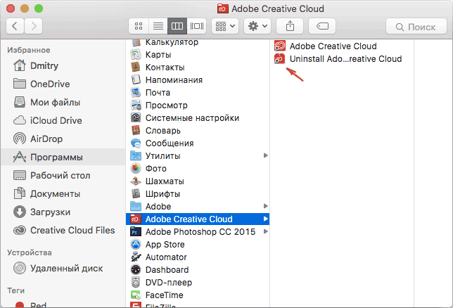
Task: Open Dmitry home folder in sidebar
Action: 63,65
